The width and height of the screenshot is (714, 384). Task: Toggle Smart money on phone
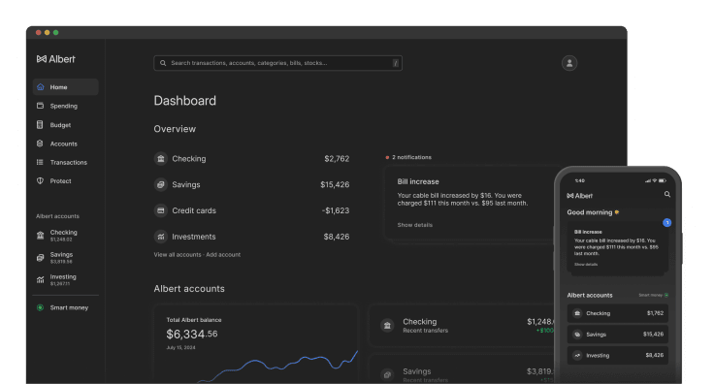pyautogui.click(x=654, y=296)
